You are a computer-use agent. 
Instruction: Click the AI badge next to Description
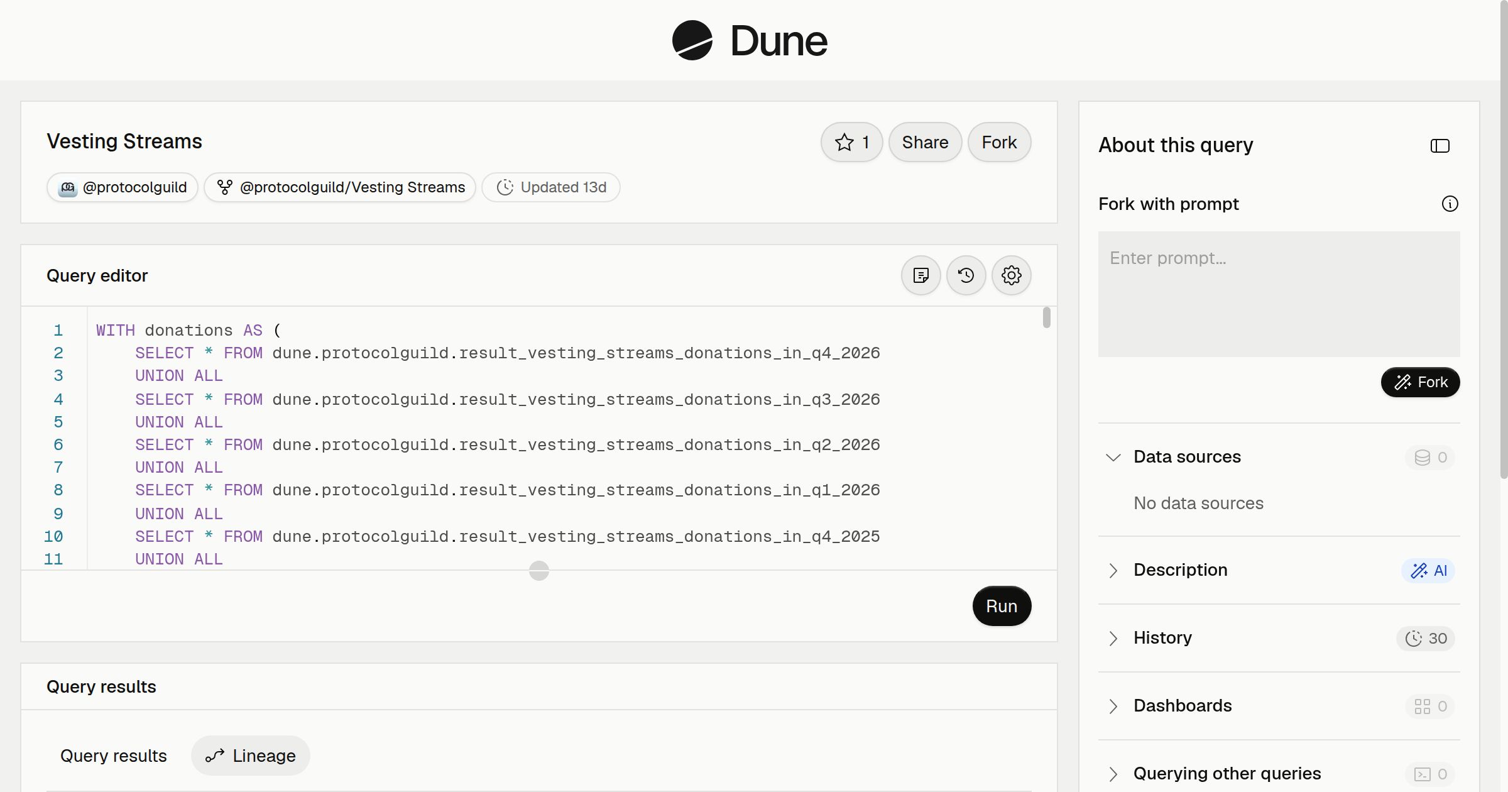click(1428, 571)
